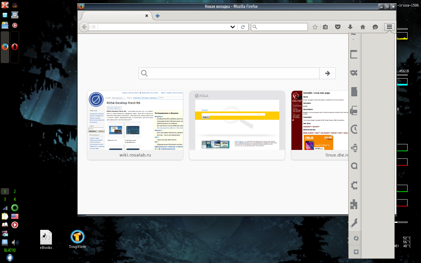The height and width of the screenshot is (263, 421).
Task: Open the Downloads arrow icon
Action: click(x=350, y=27)
